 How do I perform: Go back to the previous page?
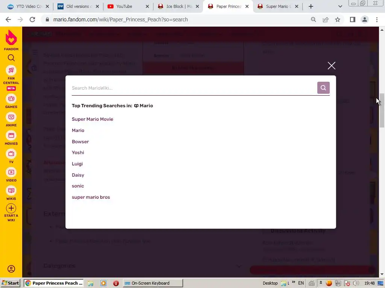(x=8, y=19)
